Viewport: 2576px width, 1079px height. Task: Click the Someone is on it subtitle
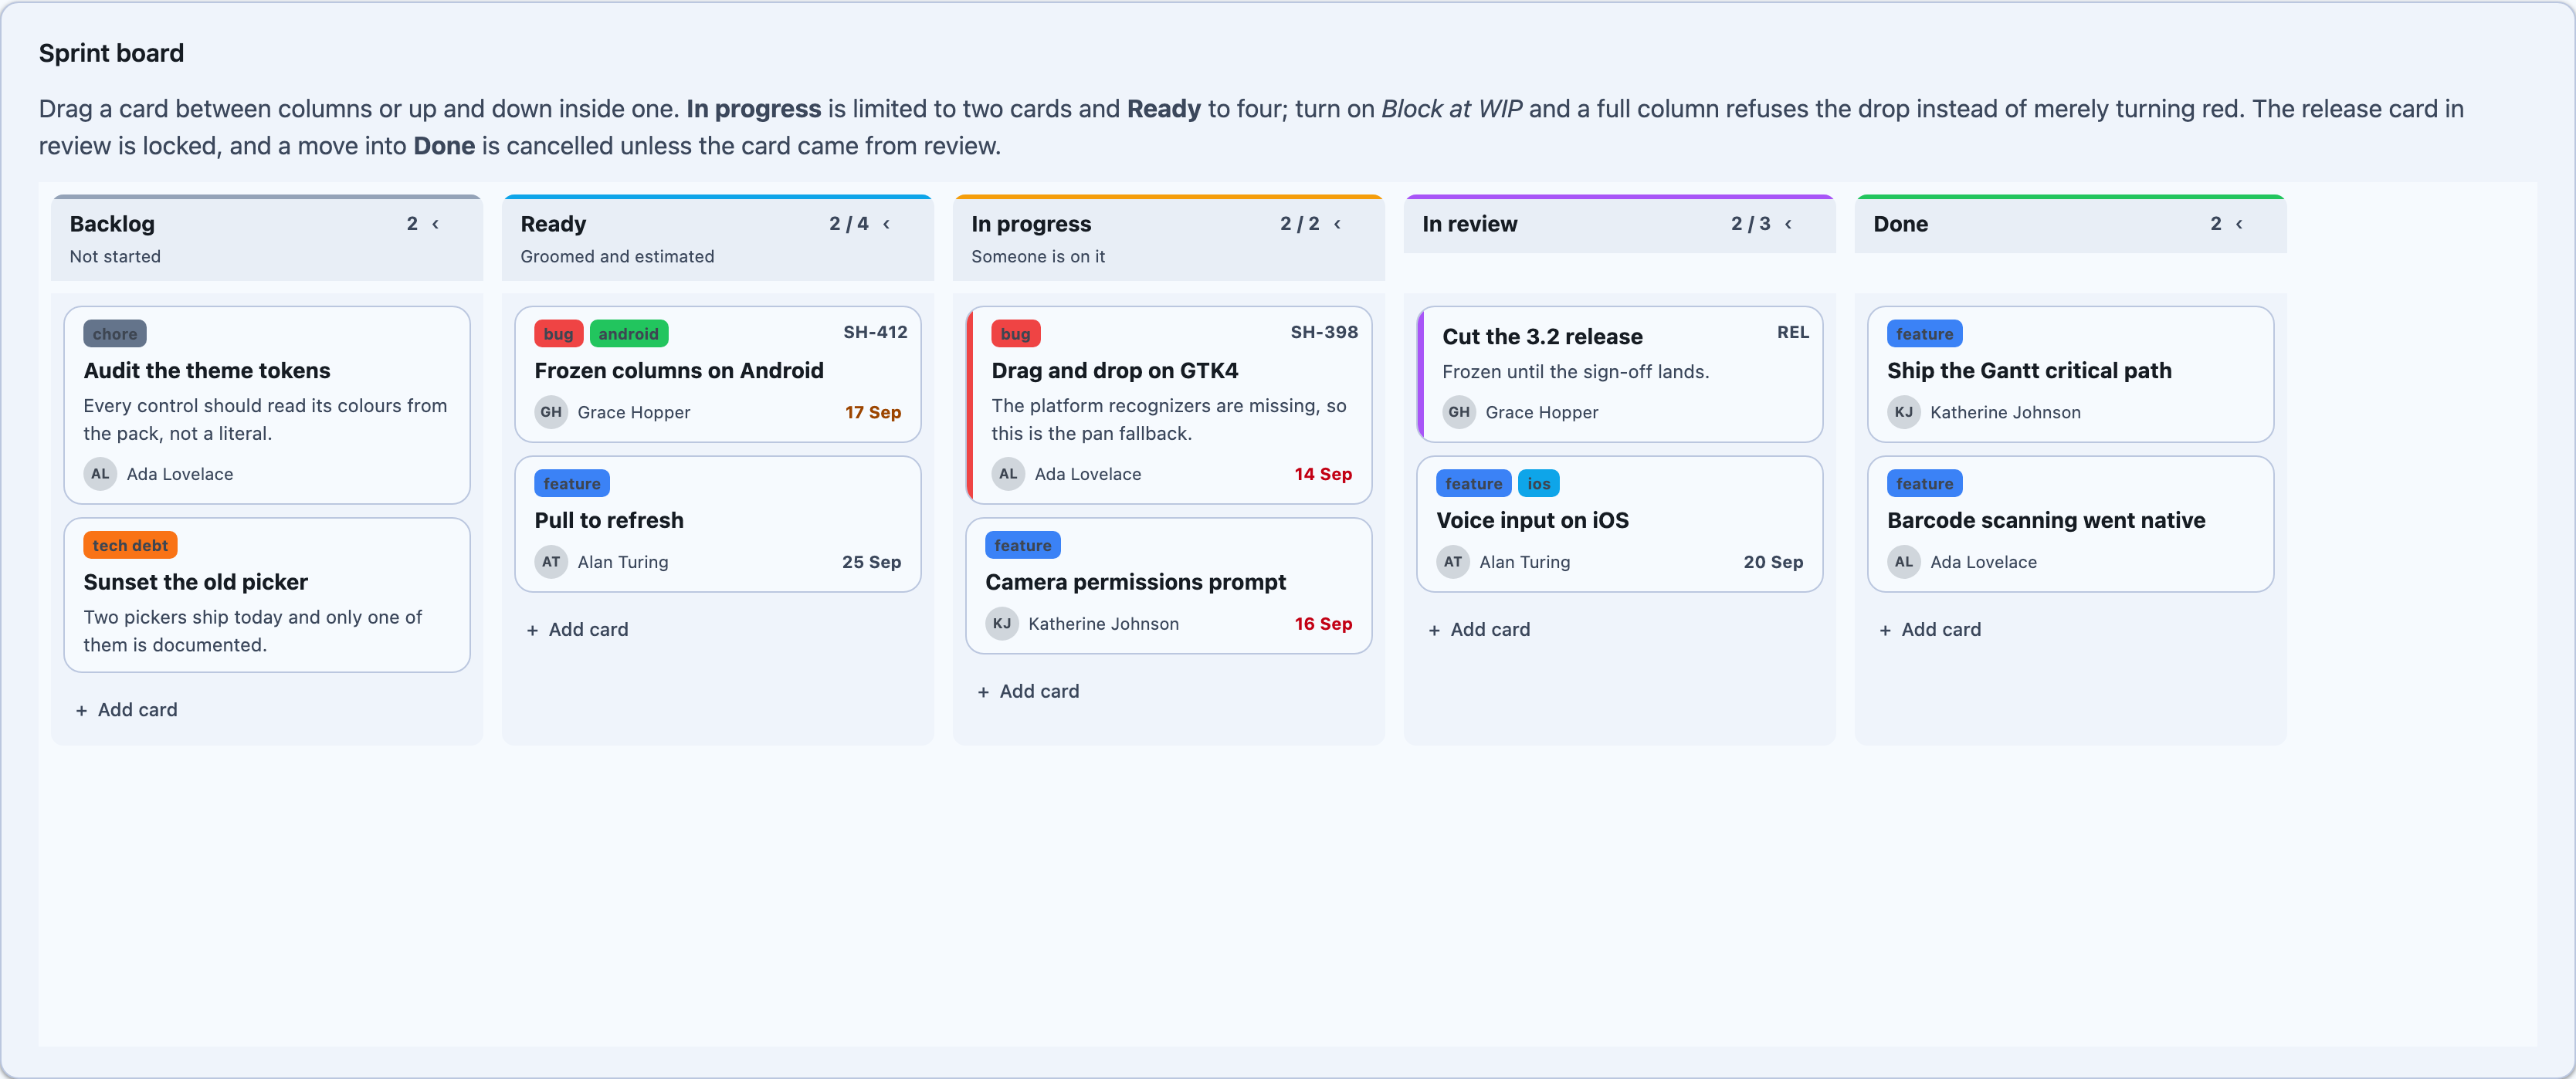coord(1038,257)
